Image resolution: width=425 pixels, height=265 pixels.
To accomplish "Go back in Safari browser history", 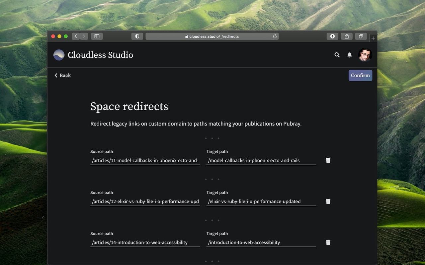I will [76, 36].
